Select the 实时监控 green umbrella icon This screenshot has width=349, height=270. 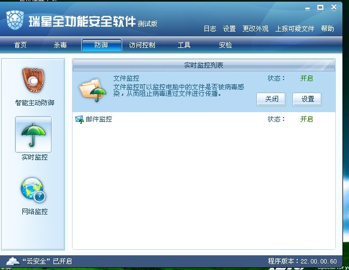pos(33,134)
